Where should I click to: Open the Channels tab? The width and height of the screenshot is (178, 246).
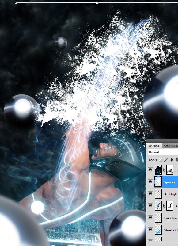(170, 145)
